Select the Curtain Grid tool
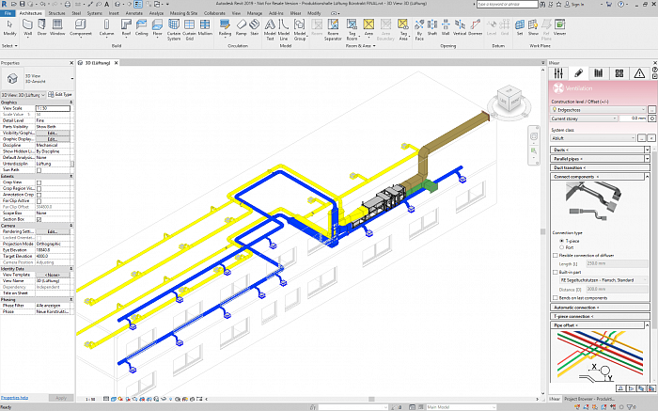This screenshot has height=411, width=658. 189,30
